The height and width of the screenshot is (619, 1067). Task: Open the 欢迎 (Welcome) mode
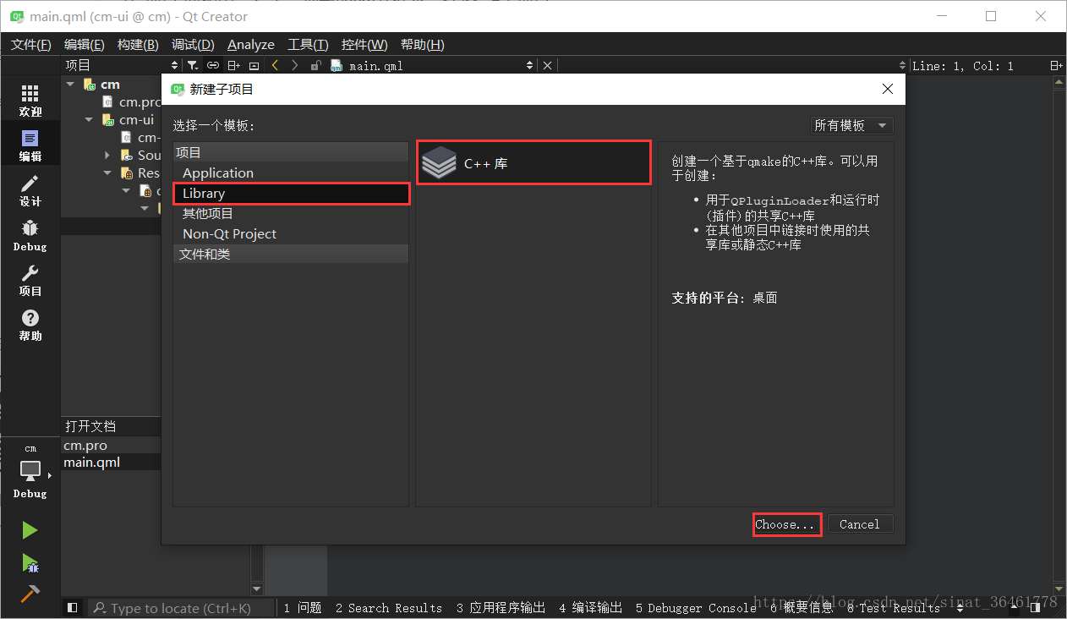pyautogui.click(x=30, y=101)
